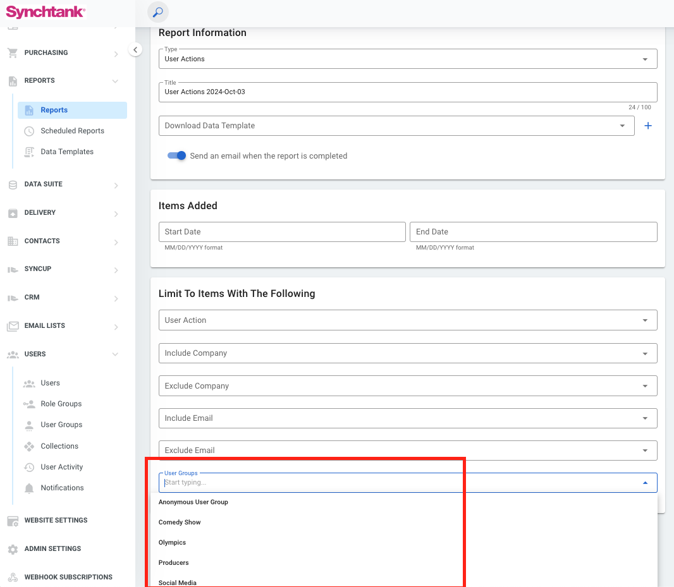Click the magnifier search icon
Image resolution: width=674 pixels, height=587 pixels.
pos(158,12)
